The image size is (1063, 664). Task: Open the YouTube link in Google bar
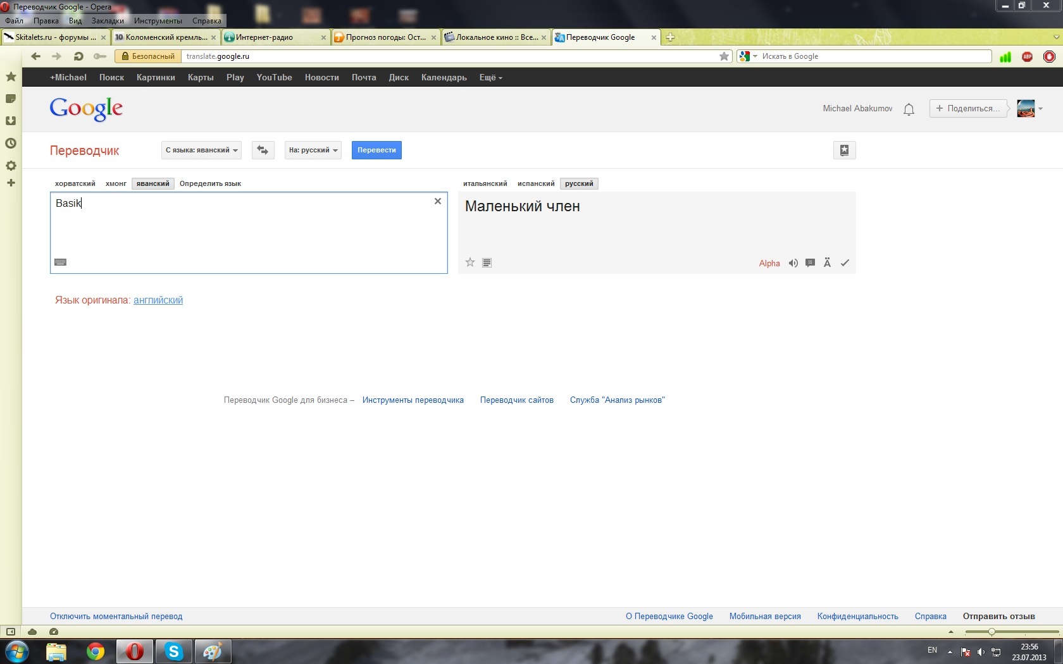[x=274, y=78]
